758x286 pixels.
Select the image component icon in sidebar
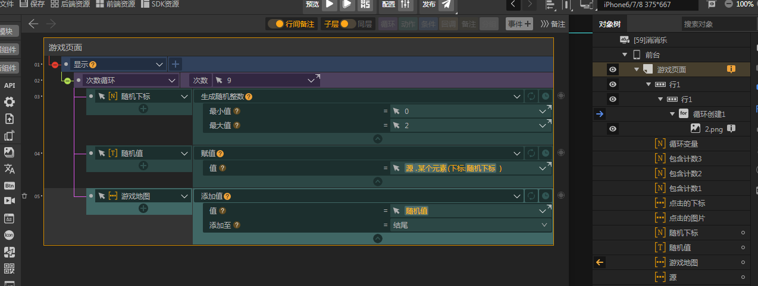point(10,152)
